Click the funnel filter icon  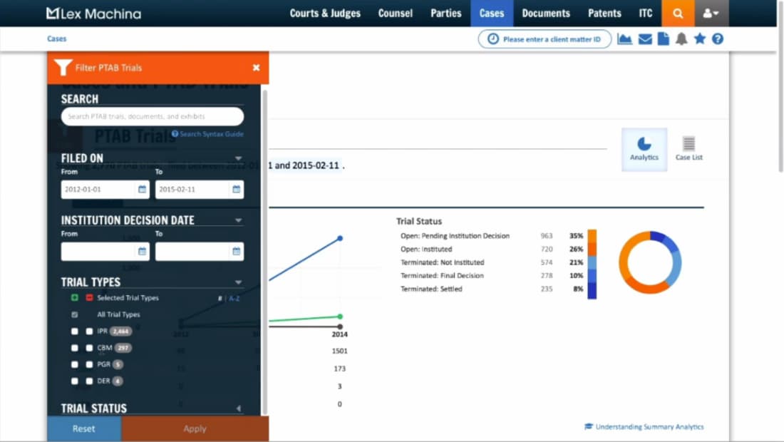point(63,67)
